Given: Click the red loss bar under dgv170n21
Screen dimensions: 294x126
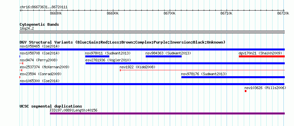Looking at the screenshot, I should 262,56.
